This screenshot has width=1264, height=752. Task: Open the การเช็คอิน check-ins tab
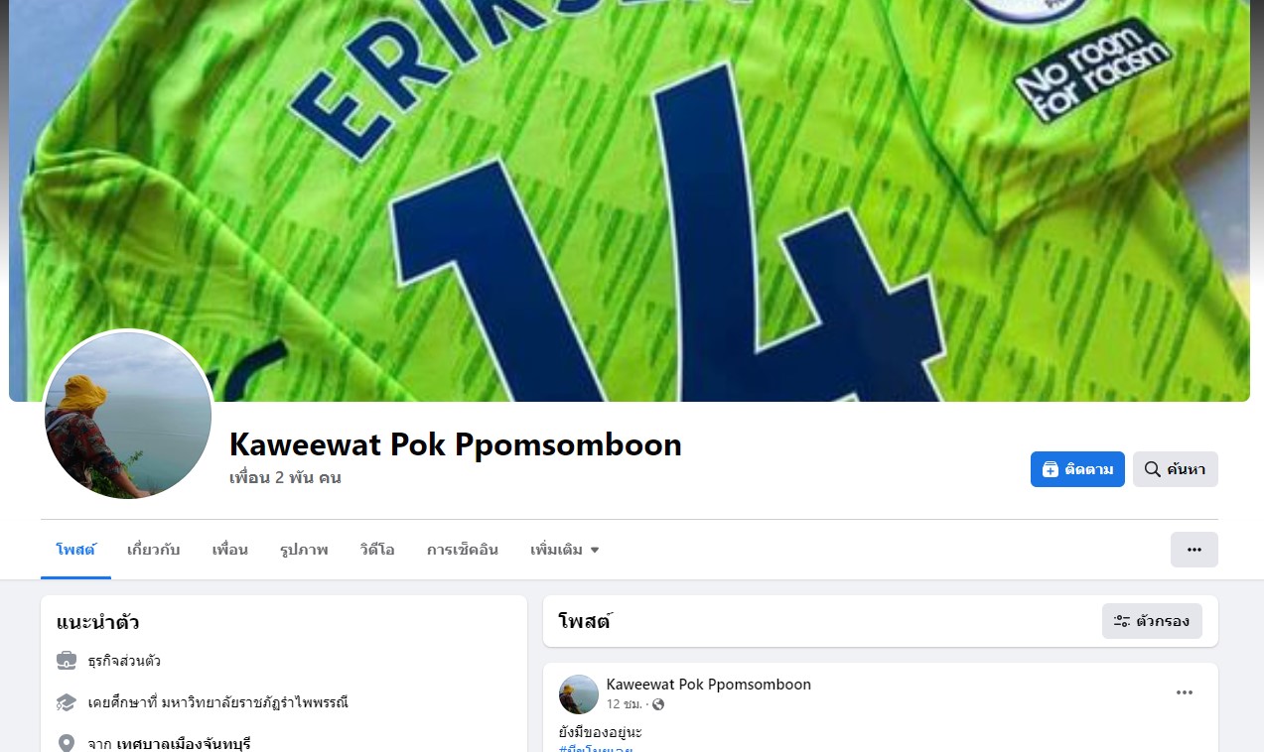tap(463, 550)
